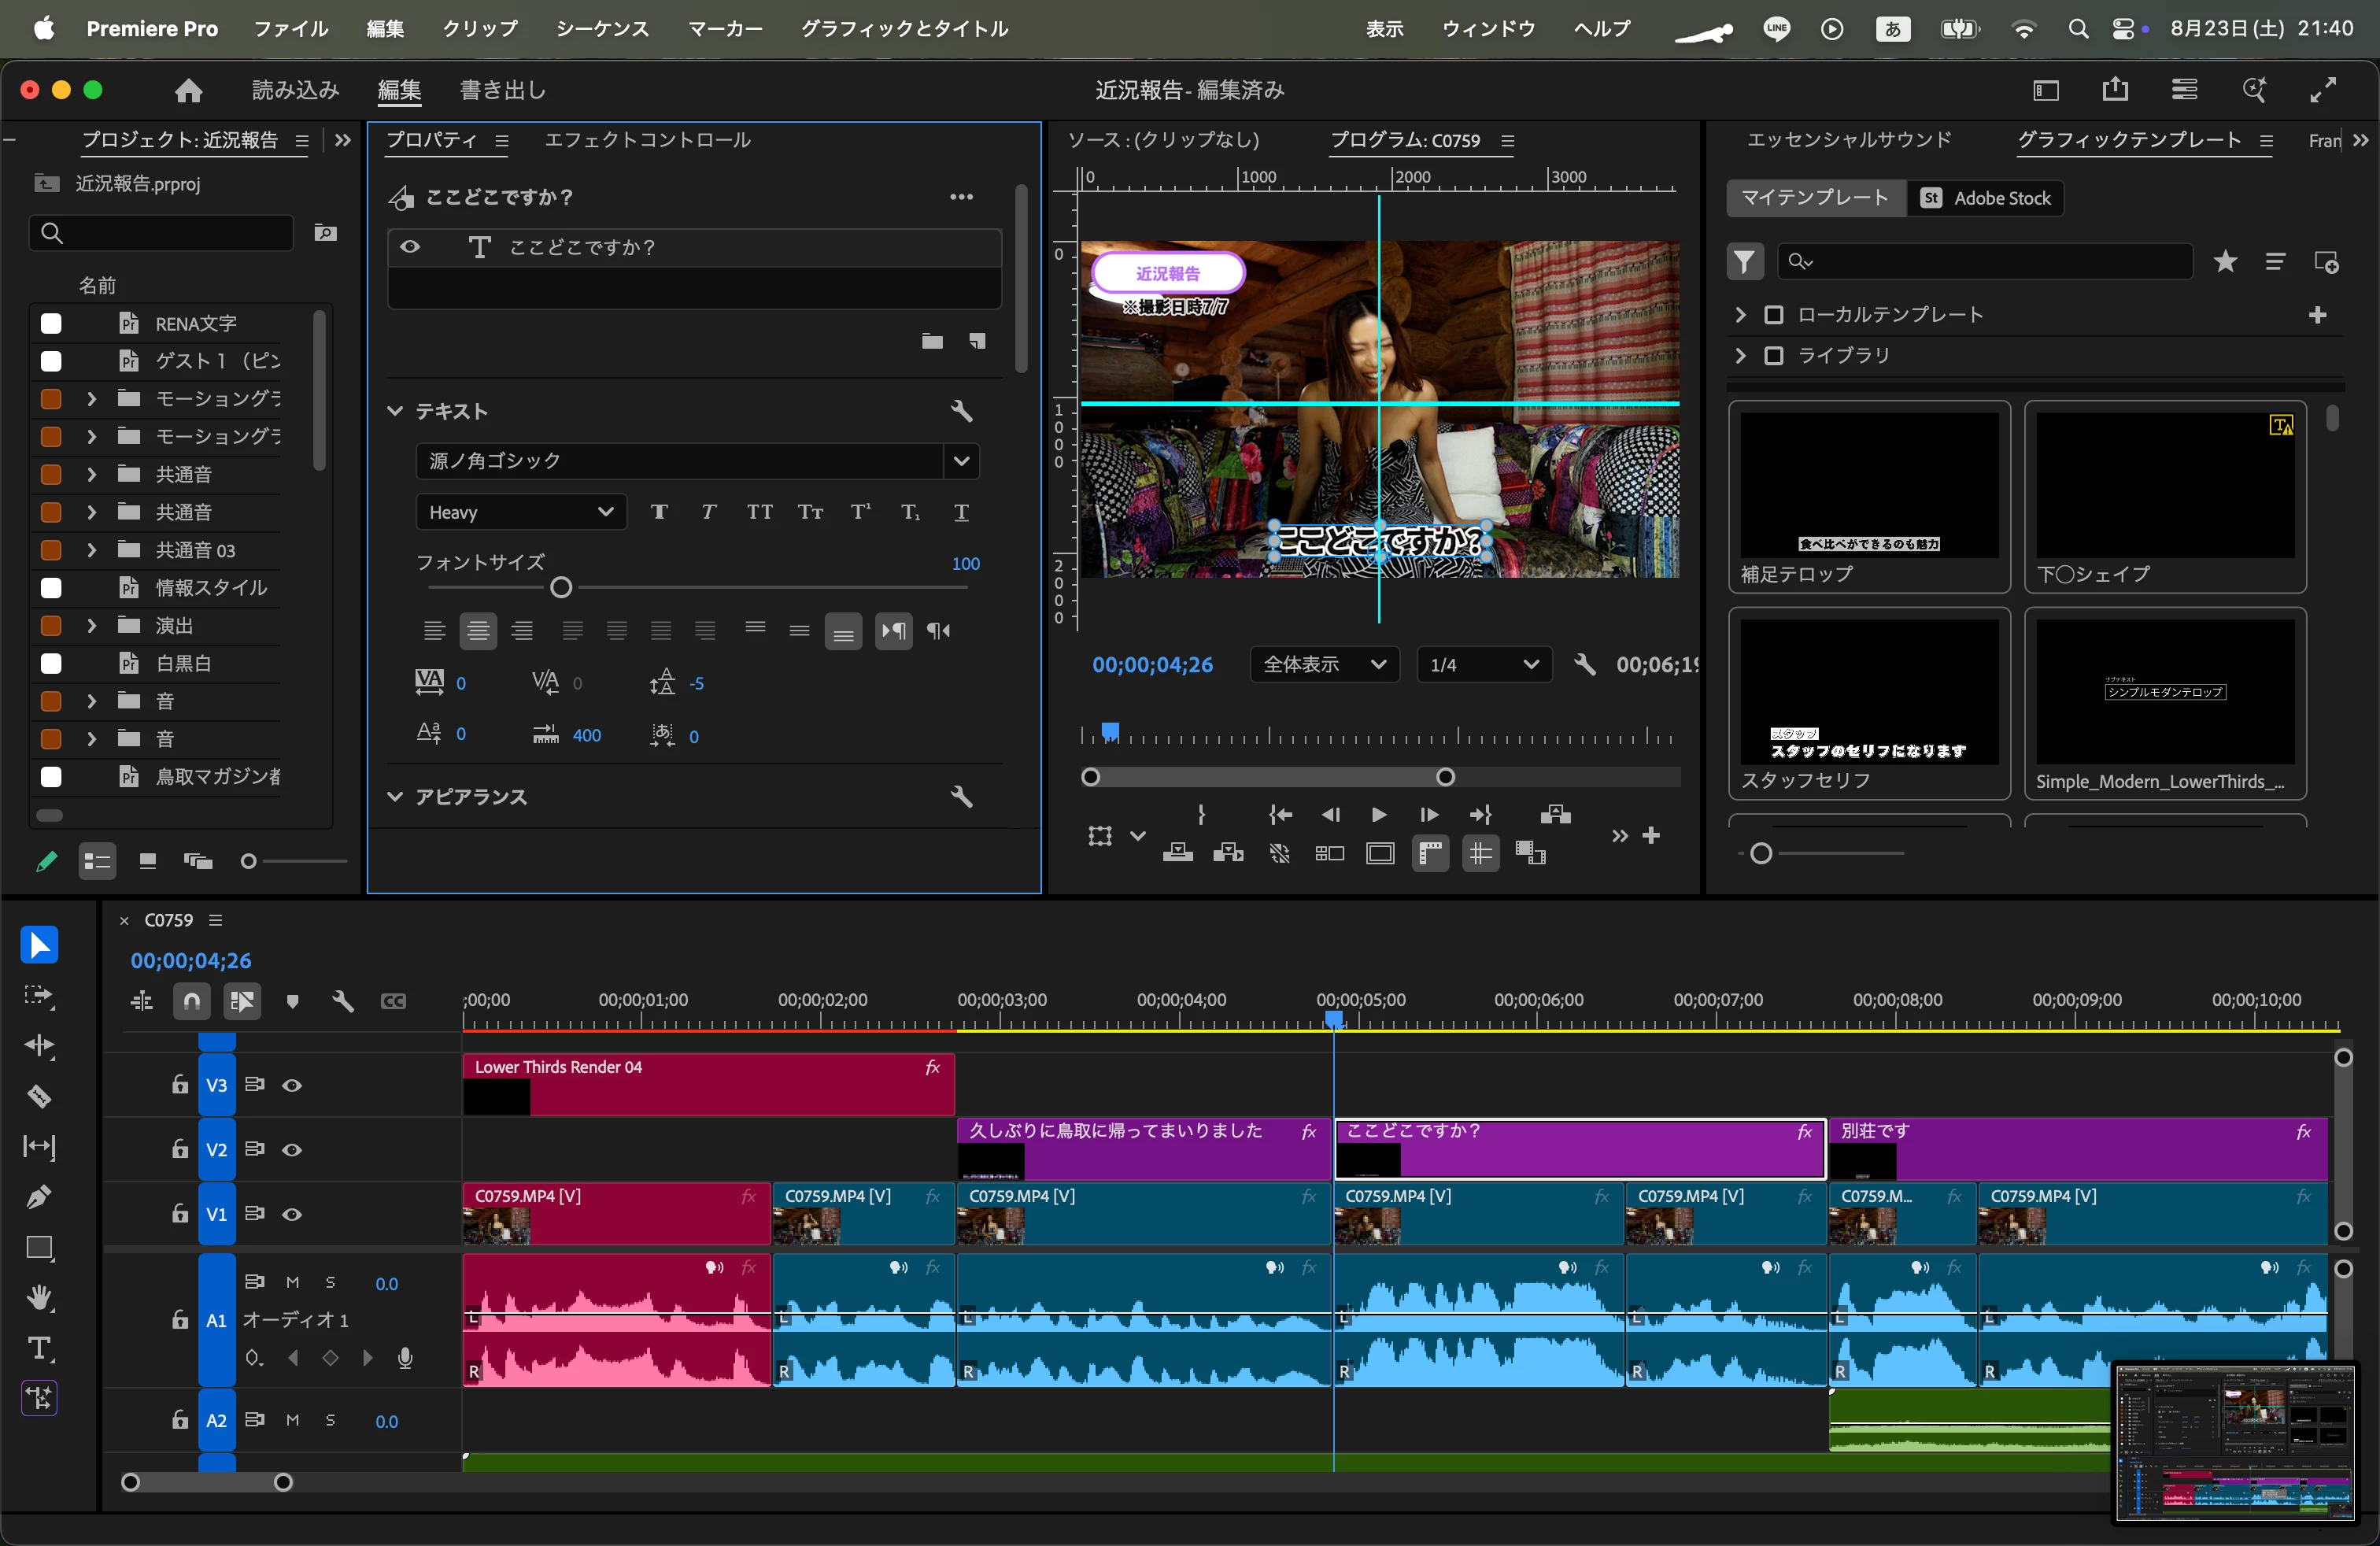2380x1546 pixels.
Task: Select the Type tool in the toolbar
Action: click(x=39, y=1348)
